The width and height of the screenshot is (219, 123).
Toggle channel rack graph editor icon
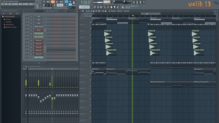pos(77,11)
